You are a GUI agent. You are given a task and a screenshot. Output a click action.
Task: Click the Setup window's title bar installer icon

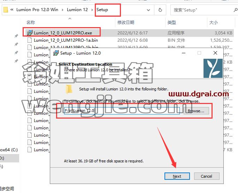click(x=56, y=53)
